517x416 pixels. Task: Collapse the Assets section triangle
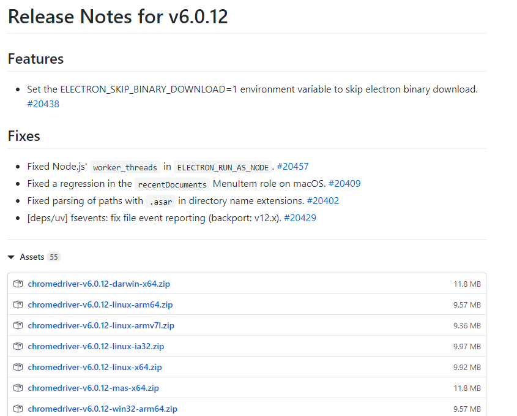(x=11, y=257)
